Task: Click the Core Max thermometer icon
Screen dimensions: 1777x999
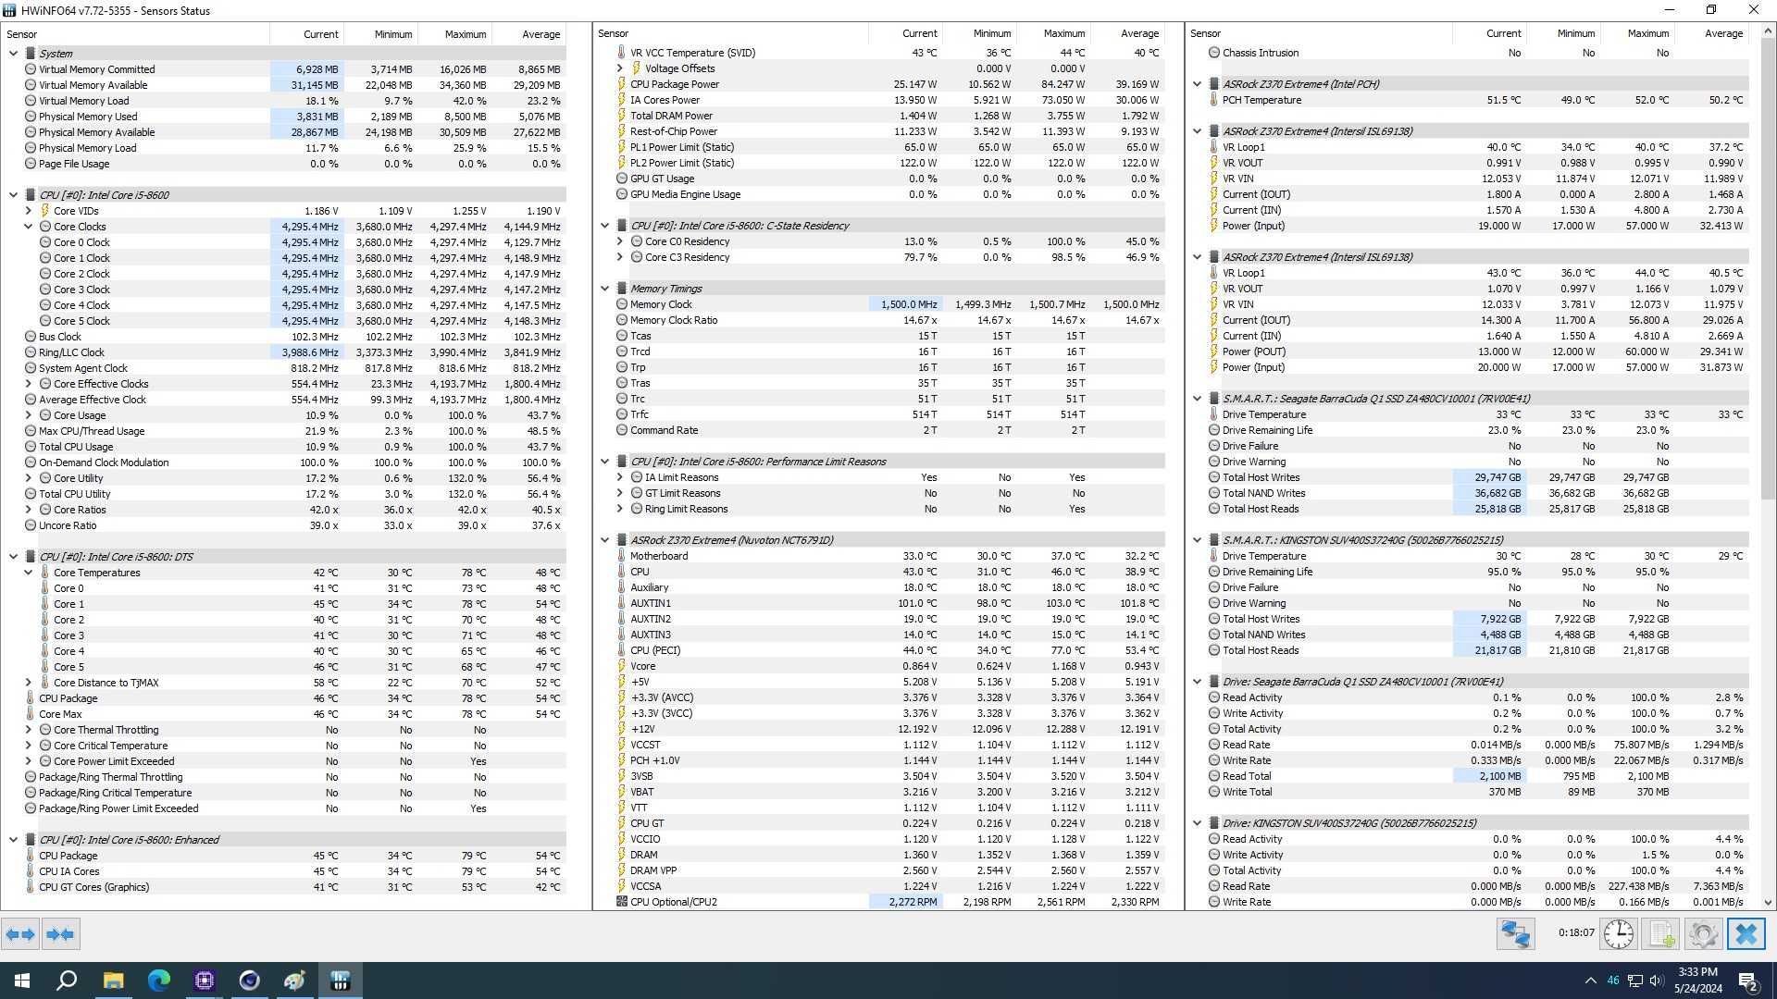Action: [31, 714]
